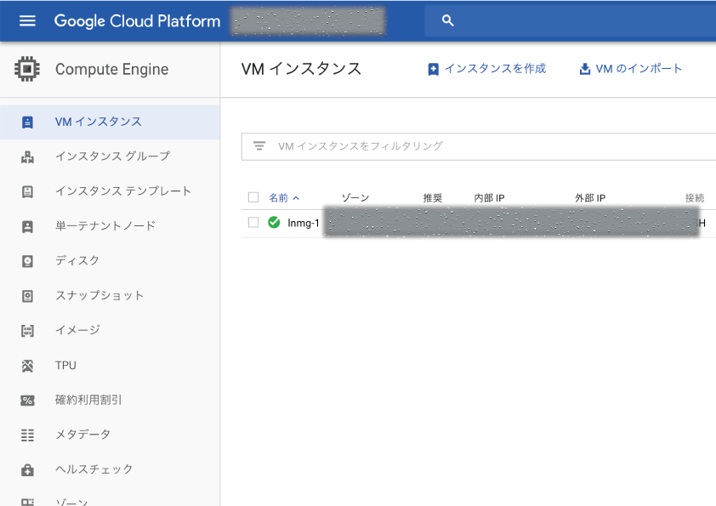Click the Compute Engine chip icon
The image size is (716, 506).
[27, 69]
